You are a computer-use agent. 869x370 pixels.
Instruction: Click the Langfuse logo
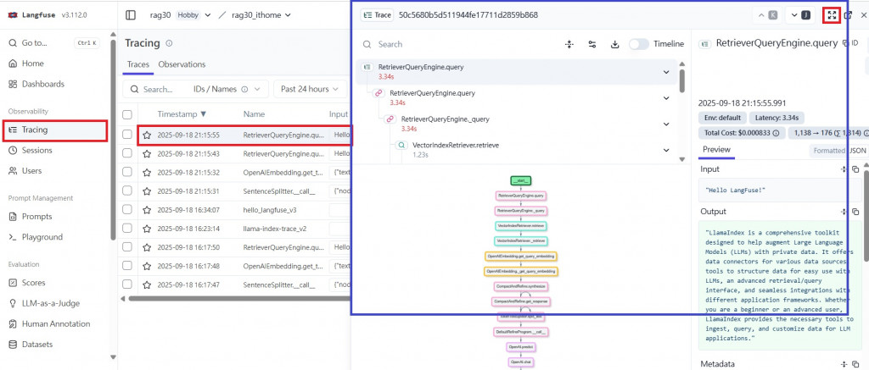(x=12, y=15)
